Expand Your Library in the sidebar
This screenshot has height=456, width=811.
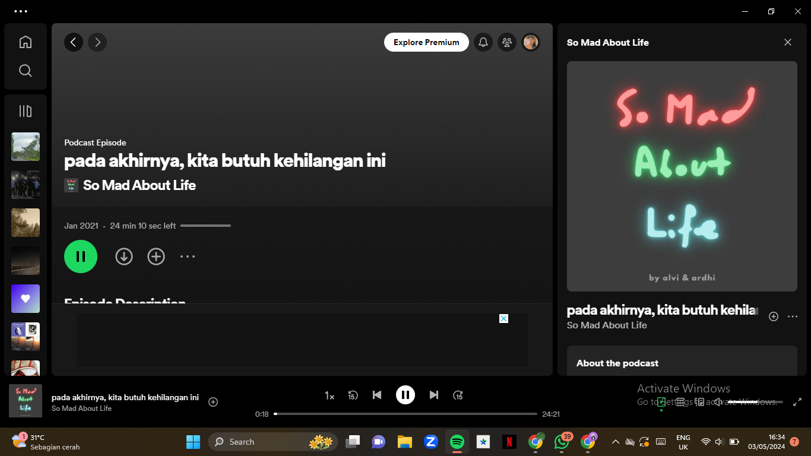pos(26,111)
